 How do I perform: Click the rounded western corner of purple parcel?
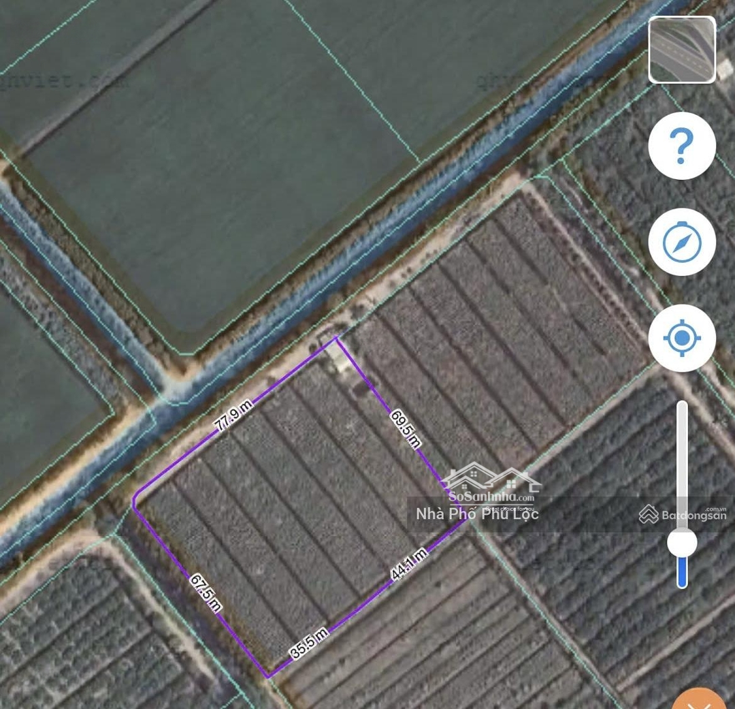[135, 501]
